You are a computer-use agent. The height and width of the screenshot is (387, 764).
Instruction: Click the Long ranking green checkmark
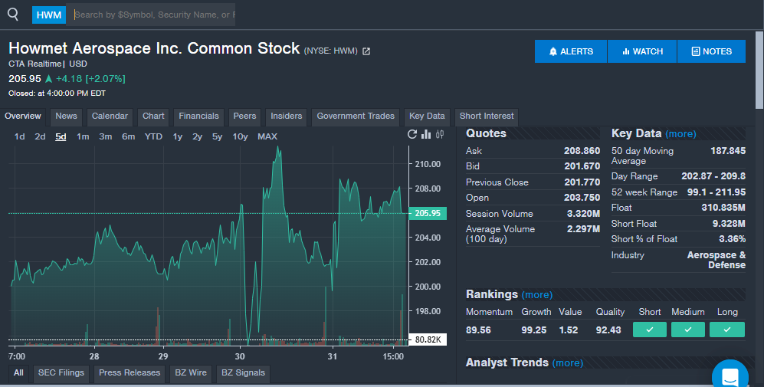pos(726,330)
